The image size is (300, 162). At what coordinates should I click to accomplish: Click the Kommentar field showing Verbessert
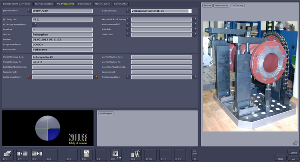63,49
